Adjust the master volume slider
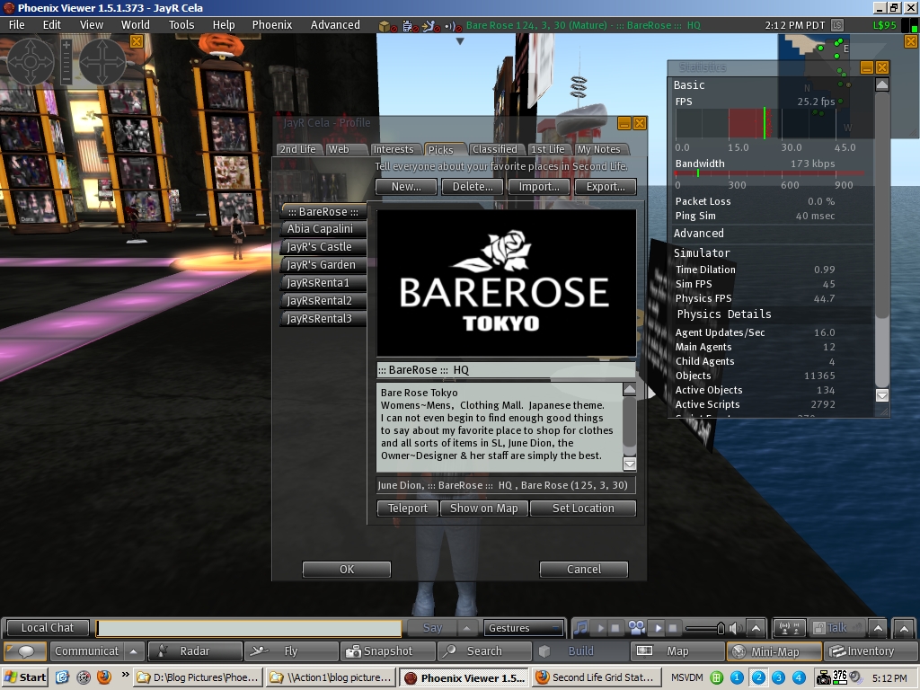The width and height of the screenshot is (920, 690). coord(704,628)
